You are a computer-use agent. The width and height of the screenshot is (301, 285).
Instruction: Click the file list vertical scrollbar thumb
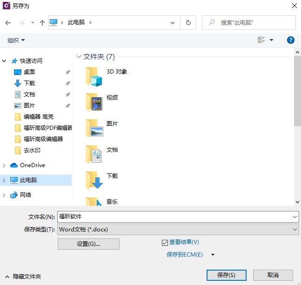coord(297,91)
